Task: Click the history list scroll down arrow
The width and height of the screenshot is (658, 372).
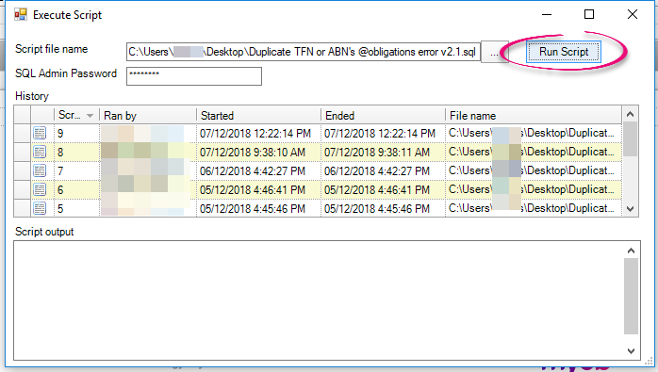Action: tap(631, 209)
